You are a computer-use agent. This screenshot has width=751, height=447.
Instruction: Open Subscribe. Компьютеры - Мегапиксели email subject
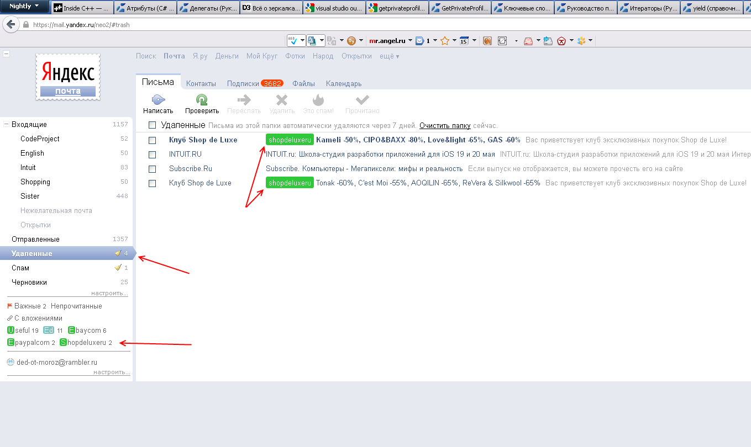[364, 168]
